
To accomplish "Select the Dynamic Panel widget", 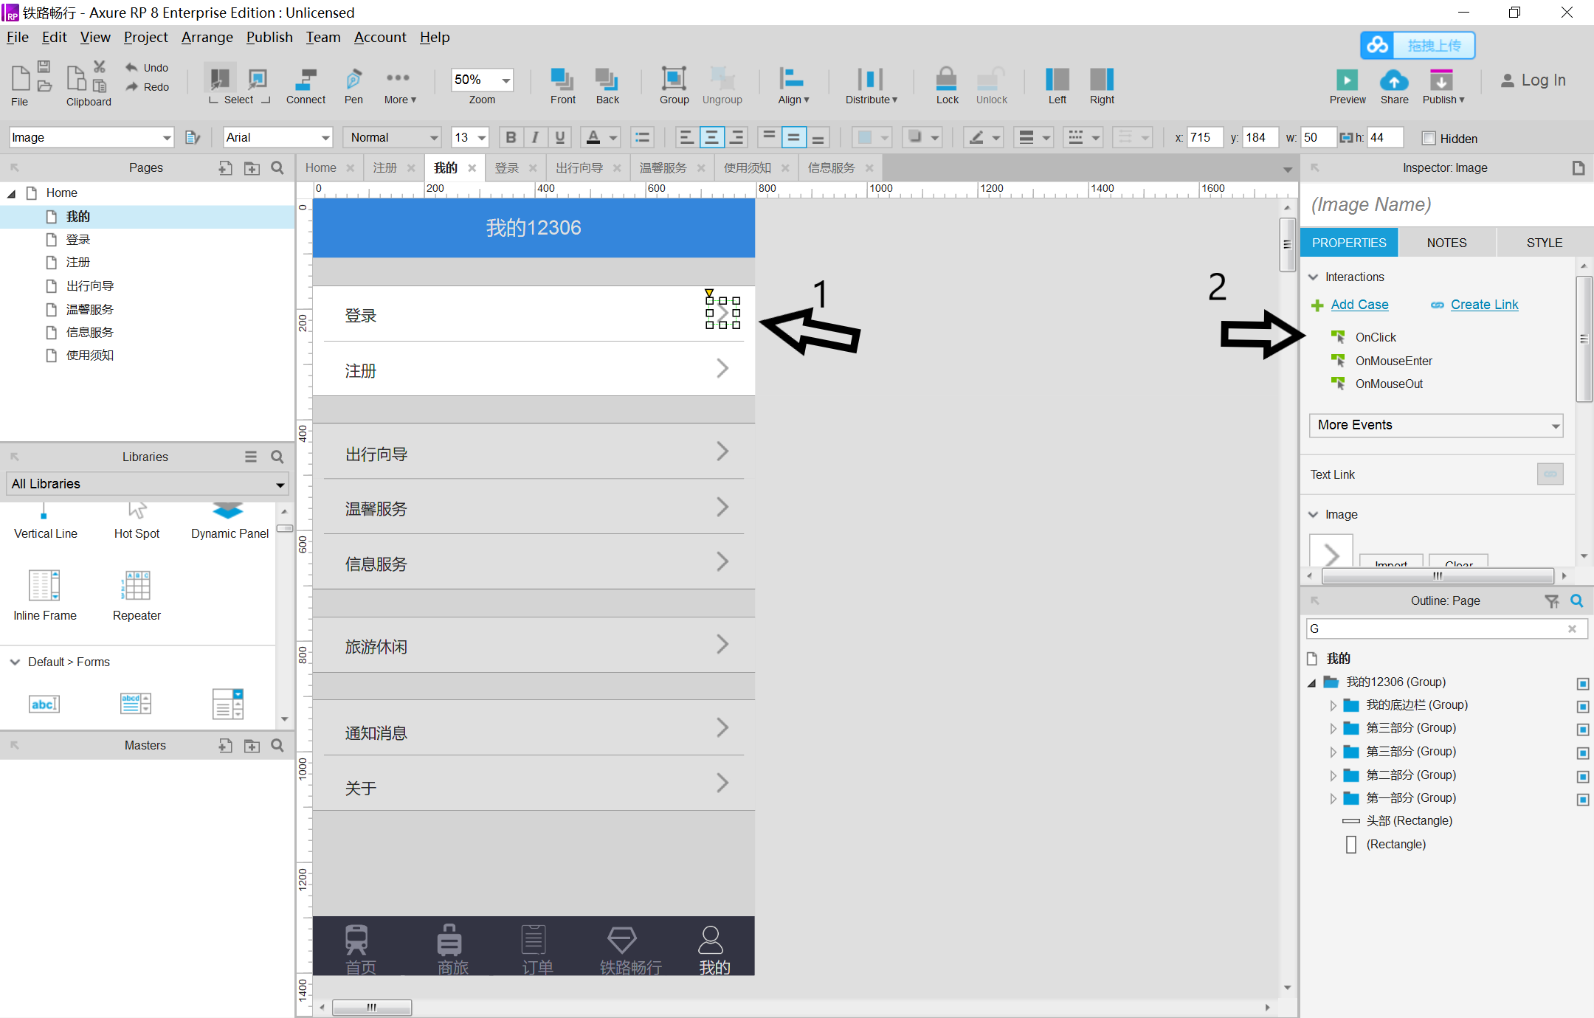I will click(x=228, y=516).
